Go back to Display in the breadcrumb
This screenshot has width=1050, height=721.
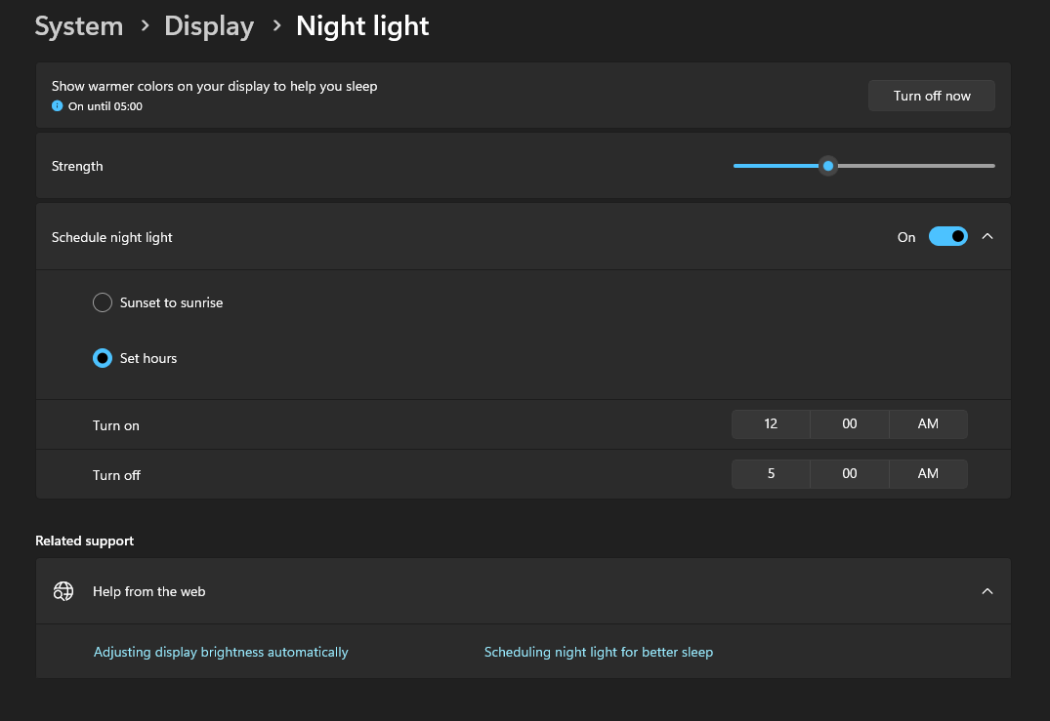[x=209, y=26]
